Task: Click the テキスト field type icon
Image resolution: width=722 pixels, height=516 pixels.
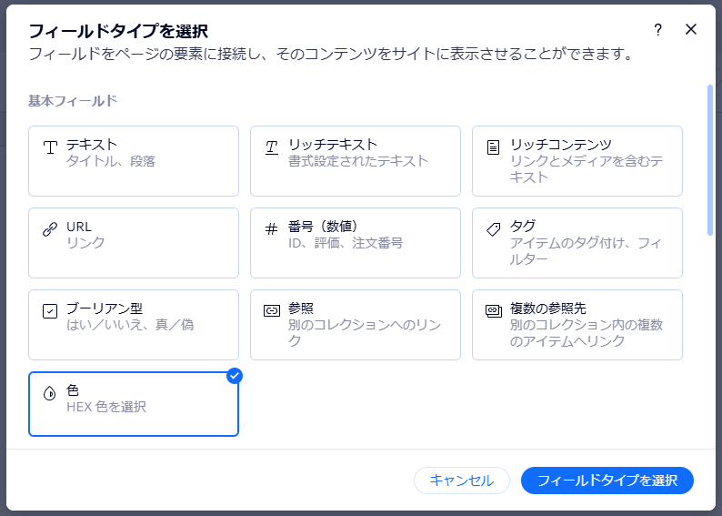Action: [50, 147]
